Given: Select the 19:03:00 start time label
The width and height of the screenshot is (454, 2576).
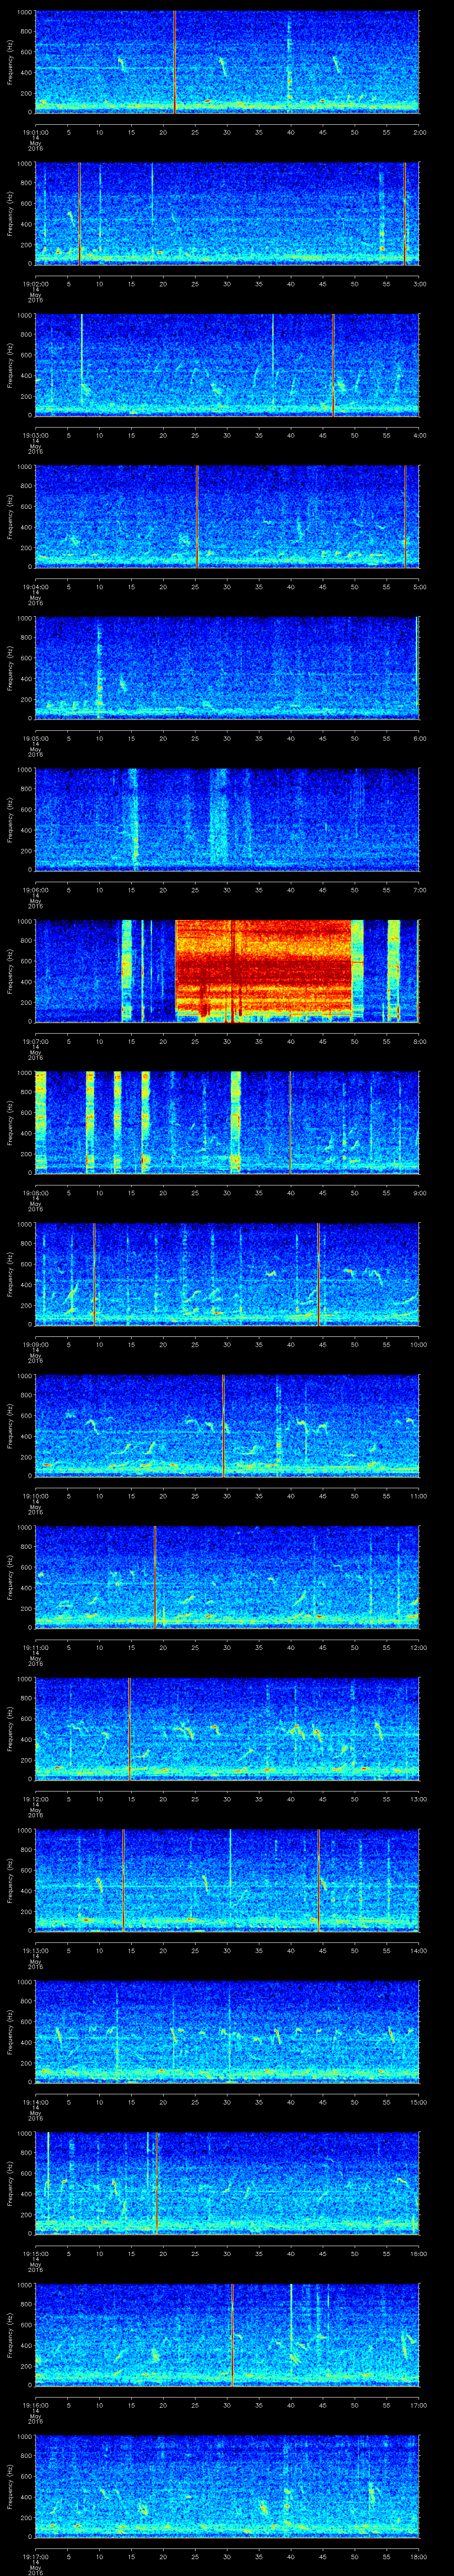Looking at the screenshot, I should pos(35,435).
